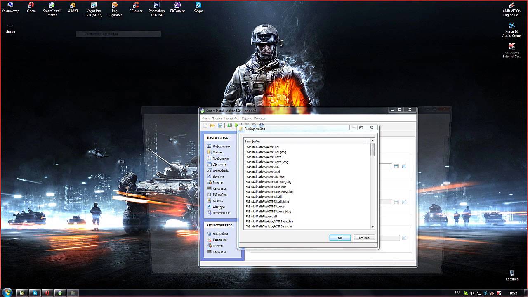Click the RU language indicator in tray
This screenshot has width=528, height=297.
457,293
